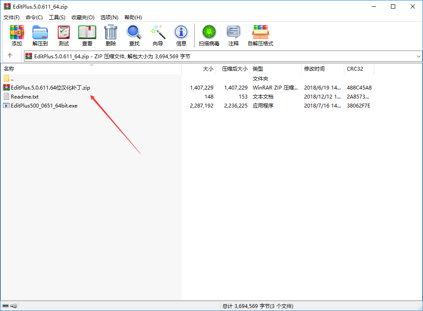Close the WinRAR window
The image size is (423, 311).
click(412, 6)
